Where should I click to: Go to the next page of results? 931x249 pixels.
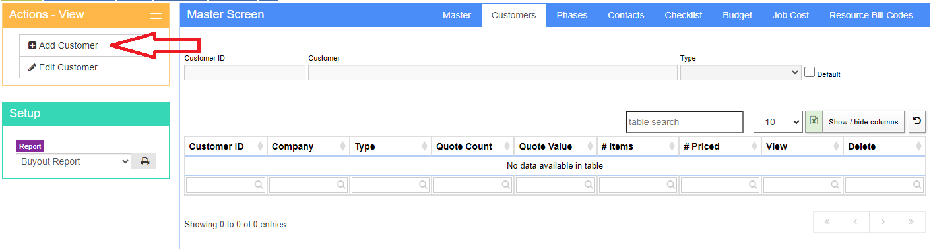pyautogui.click(x=883, y=222)
